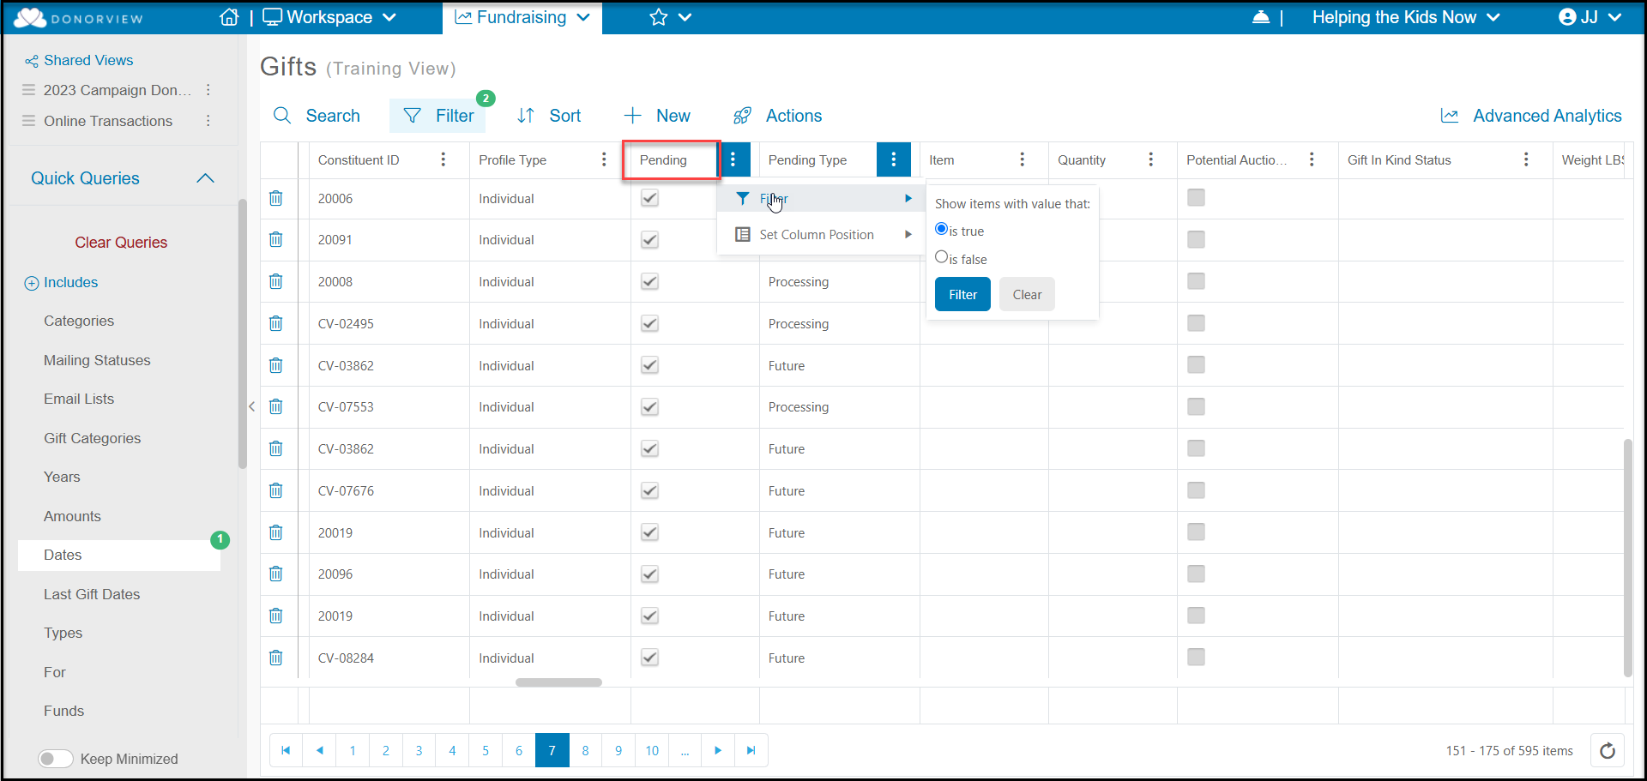Image resolution: width=1647 pixels, height=781 pixels.
Task: Delete the row for constituent CV-08284
Action: coord(276,658)
